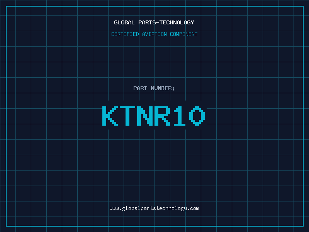Click the word GLOBAL in the header
The width and height of the screenshot is (309, 232).
[x=124, y=22]
